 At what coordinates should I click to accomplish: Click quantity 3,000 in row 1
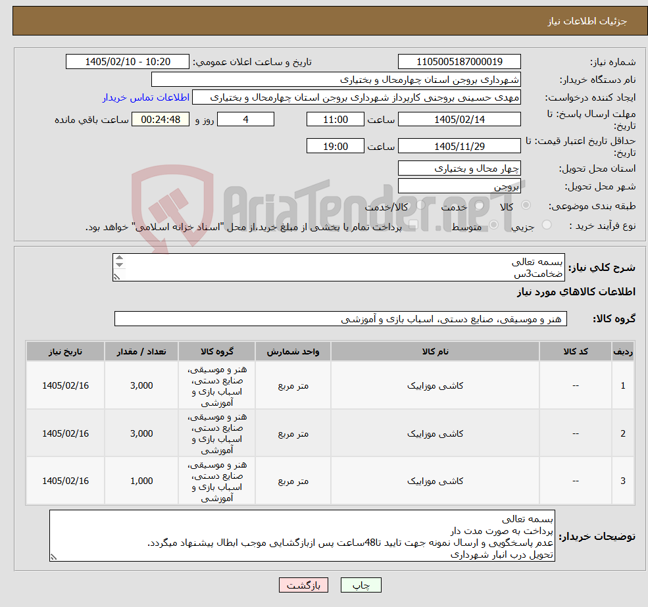click(141, 385)
